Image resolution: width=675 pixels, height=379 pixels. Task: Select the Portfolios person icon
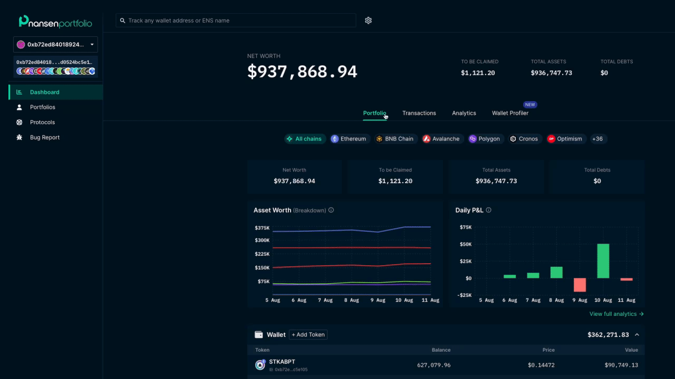point(18,107)
